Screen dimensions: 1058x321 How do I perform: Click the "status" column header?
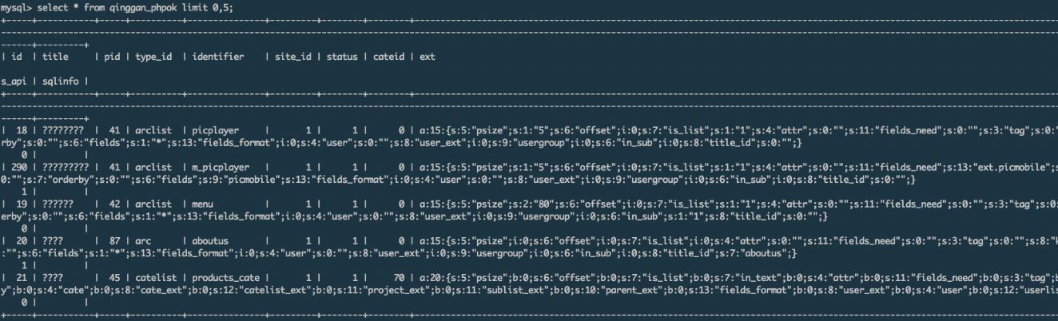(x=342, y=57)
